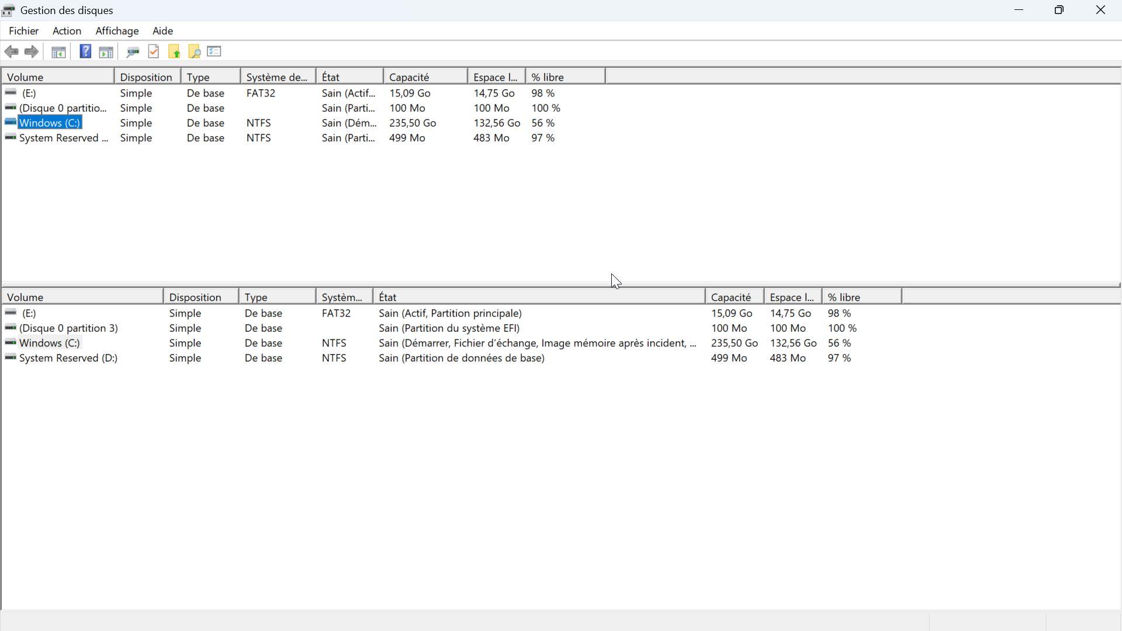
Task: Open the Aide menu
Action: coord(162,31)
